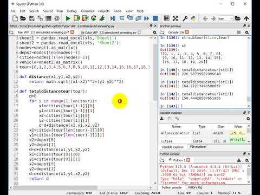The height and width of the screenshot is (195, 260).
Task: Sort variables by Name column header
Action: (176, 127)
